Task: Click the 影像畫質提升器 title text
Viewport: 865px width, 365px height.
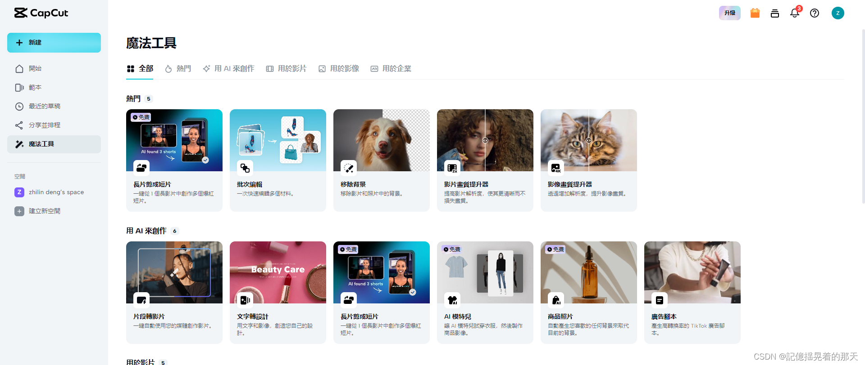Action: pyautogui.click(x=570, y=185)
